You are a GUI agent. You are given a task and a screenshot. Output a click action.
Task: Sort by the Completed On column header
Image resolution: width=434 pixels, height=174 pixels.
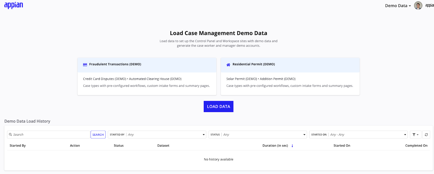(x=416, y=146)
